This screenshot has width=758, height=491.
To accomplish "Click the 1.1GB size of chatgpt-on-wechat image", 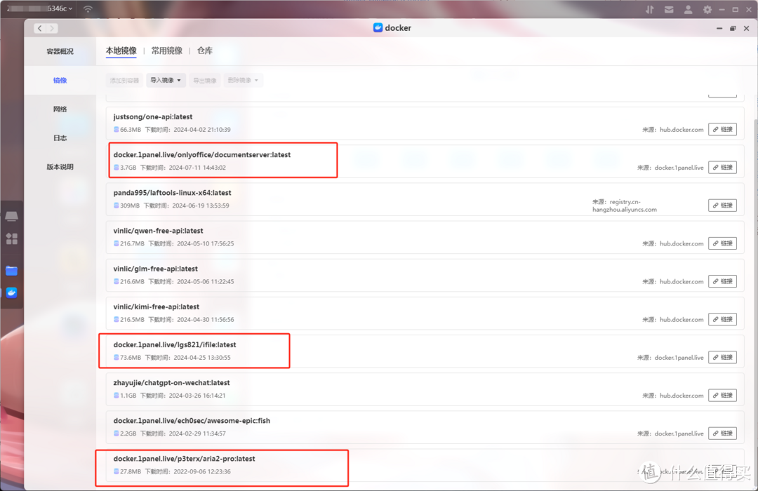I will tap(128, 396).
